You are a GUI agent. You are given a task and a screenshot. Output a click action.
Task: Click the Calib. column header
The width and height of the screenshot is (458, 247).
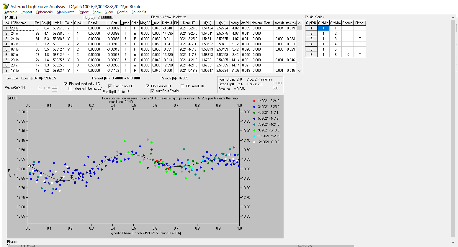(x=135, y=23)
